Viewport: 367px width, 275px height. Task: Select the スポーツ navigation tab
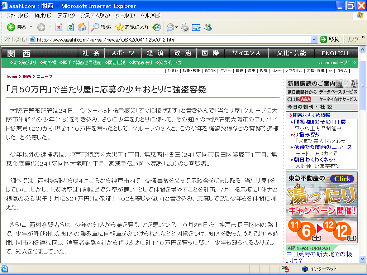click(122, 53)
